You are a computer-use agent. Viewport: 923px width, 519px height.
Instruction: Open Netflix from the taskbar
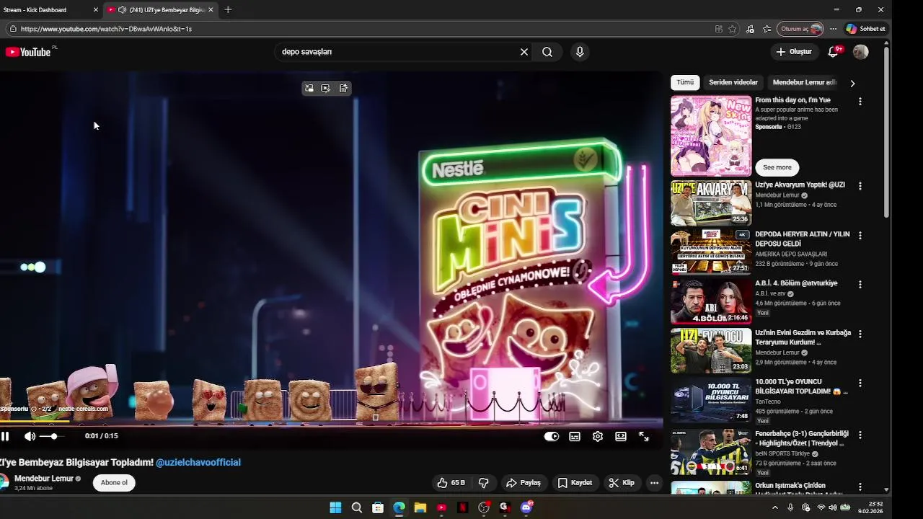[x=463, y=507]
